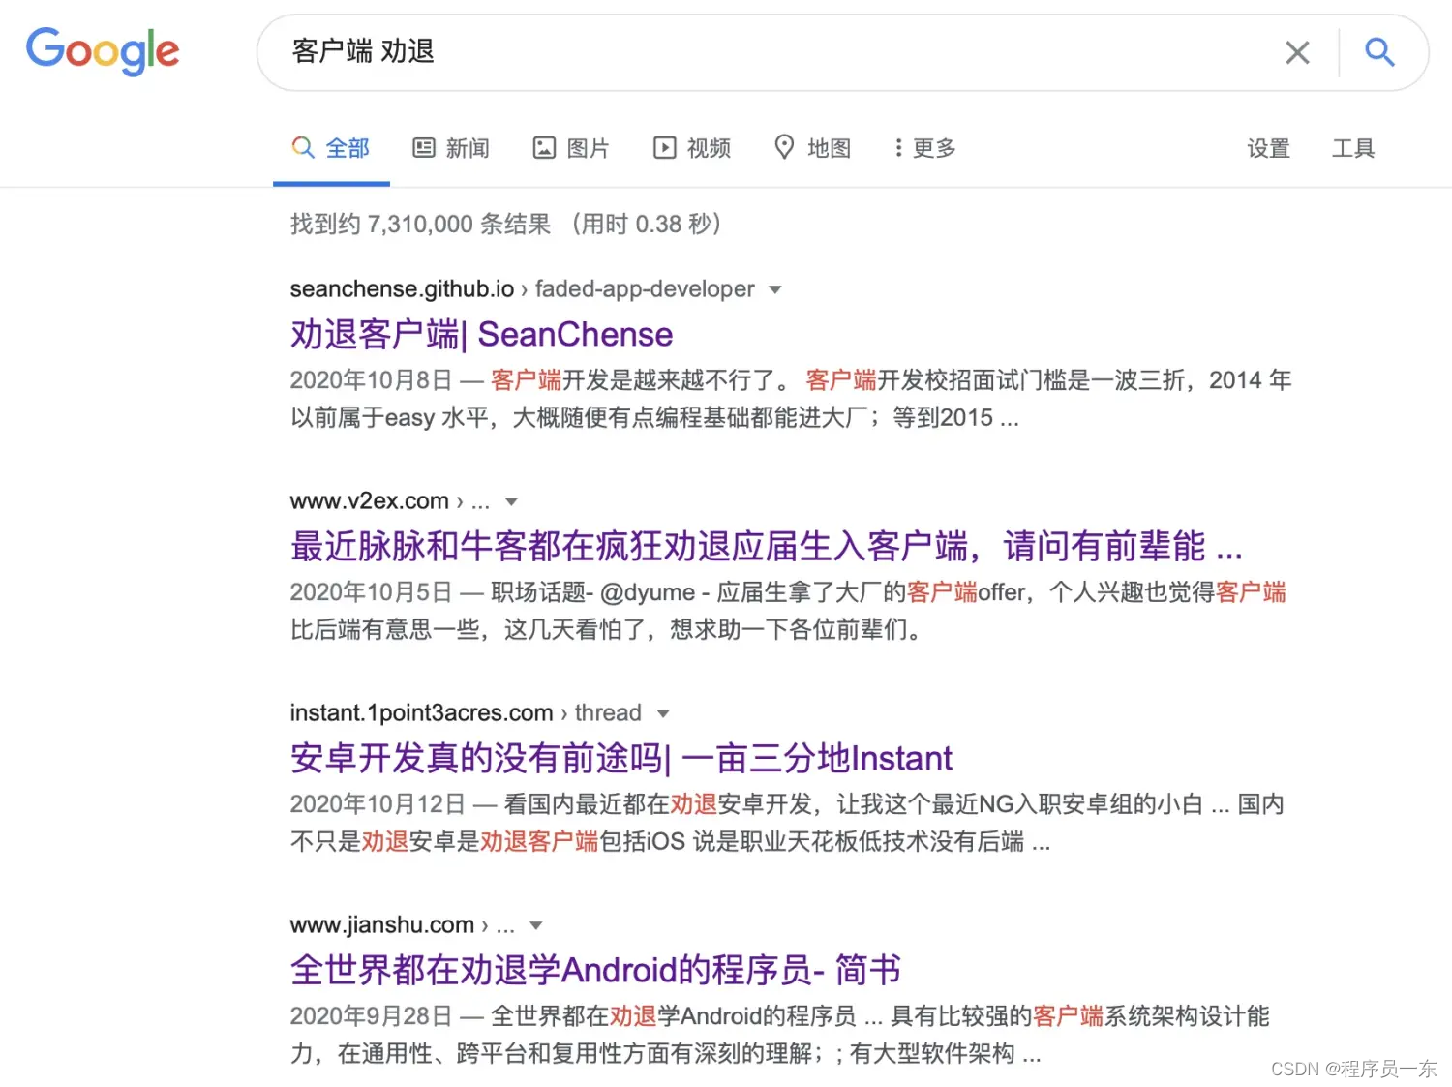Open result 全世界都在劝退学Android的程序员- 简书
Screen dimensions: 1452x1087
coord(595,970)
